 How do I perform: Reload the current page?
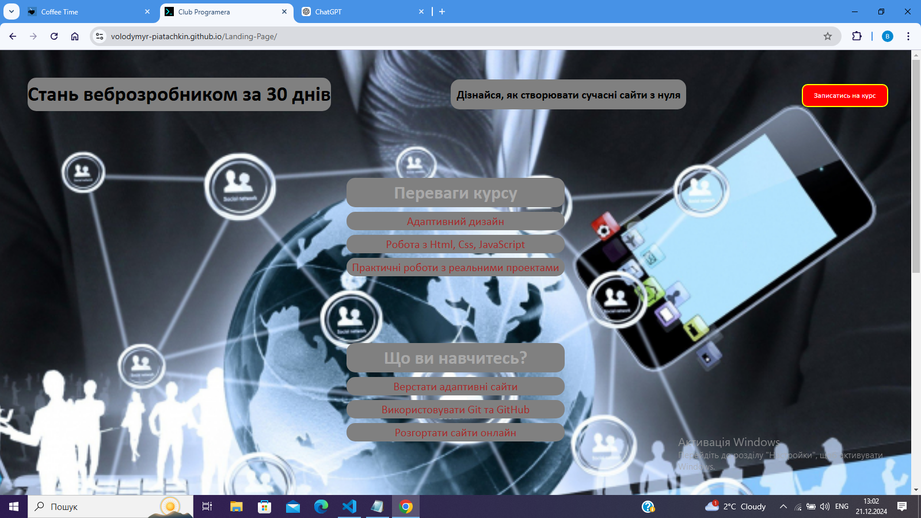coord(54,36)
